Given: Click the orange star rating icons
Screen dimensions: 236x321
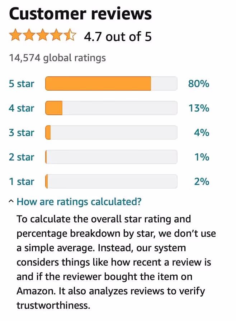Looking at the screenshot, I should click(43, 36).
